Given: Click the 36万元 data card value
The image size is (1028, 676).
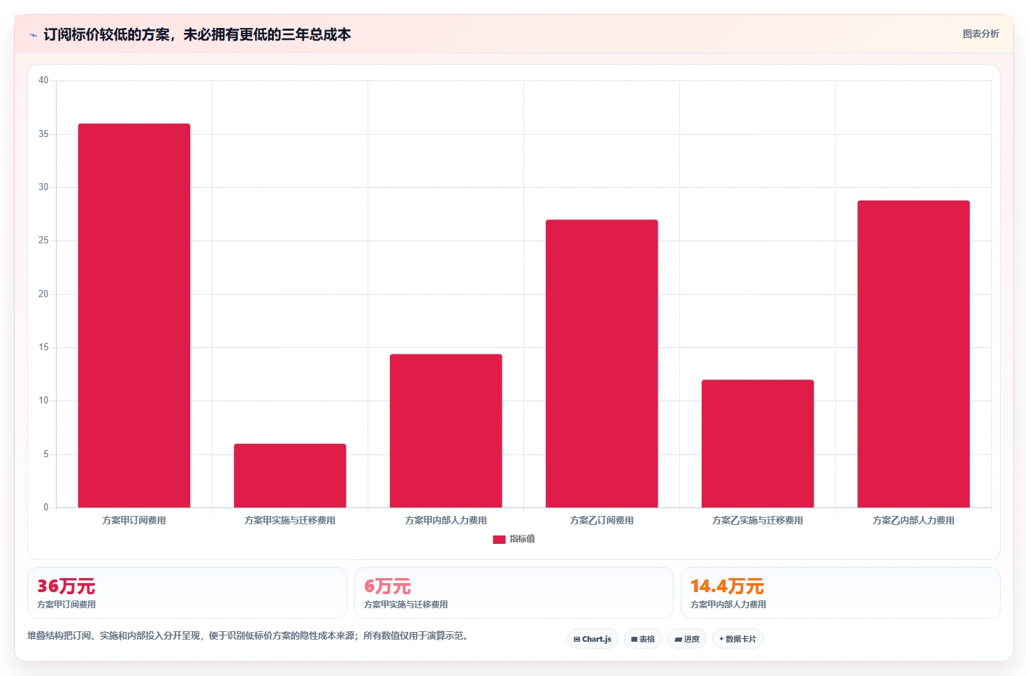Looking at the screenshot, I should point(66,586).
